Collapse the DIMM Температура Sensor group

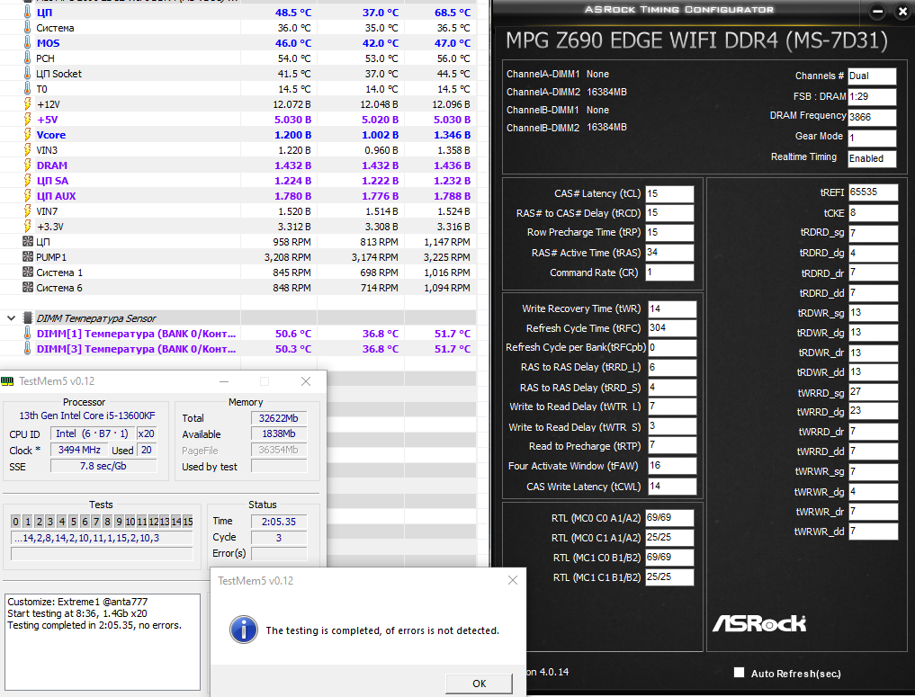[11, 317]
